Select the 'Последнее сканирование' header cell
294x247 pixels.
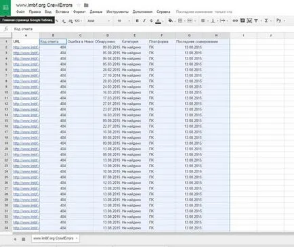(189, 41)
